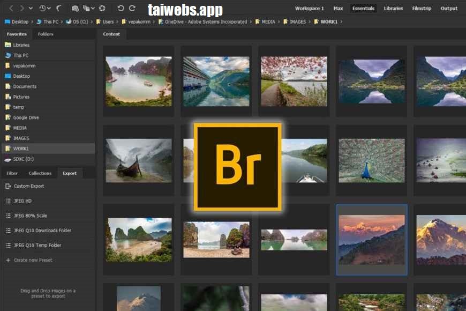Click Desktop in the path bar
Screen dimensions: 466x311
point(17,22)
